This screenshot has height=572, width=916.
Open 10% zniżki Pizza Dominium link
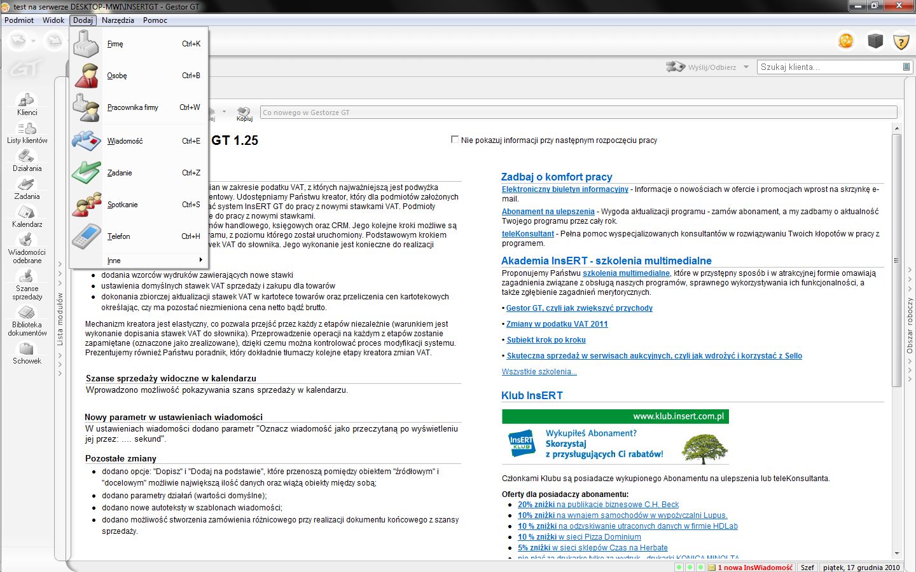pyautogui.click(x=579, y=537)
